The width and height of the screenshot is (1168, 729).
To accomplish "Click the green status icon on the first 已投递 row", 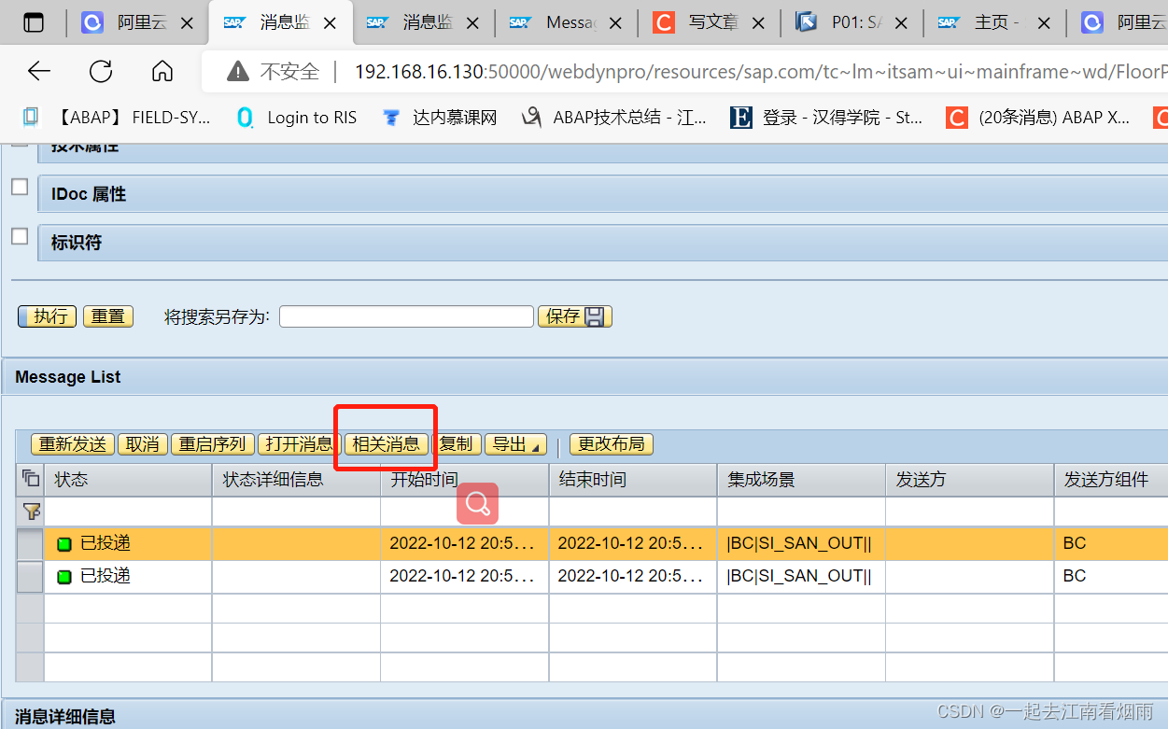I will [x=63, y=542].
